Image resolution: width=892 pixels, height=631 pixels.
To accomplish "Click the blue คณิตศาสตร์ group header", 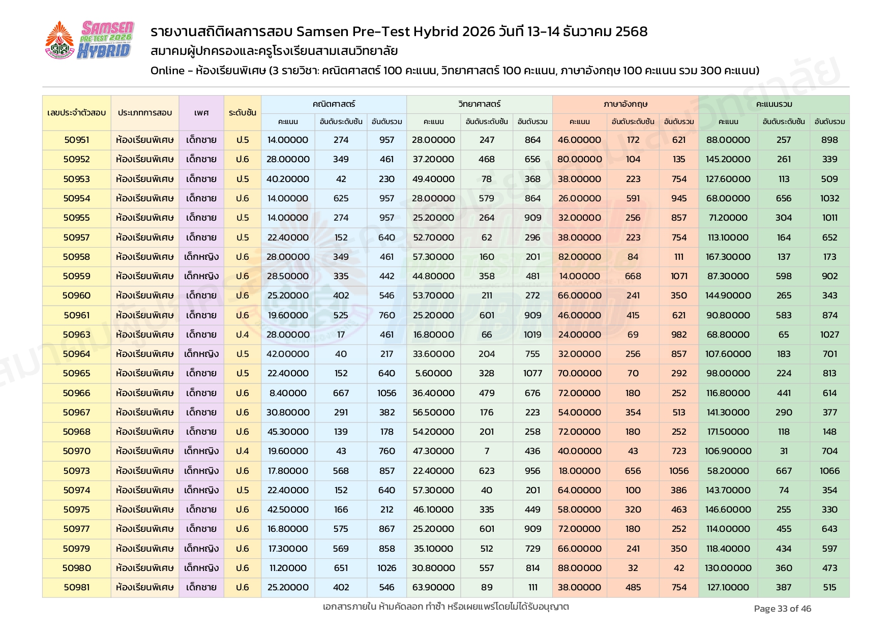I will click(x=334, y=104).
